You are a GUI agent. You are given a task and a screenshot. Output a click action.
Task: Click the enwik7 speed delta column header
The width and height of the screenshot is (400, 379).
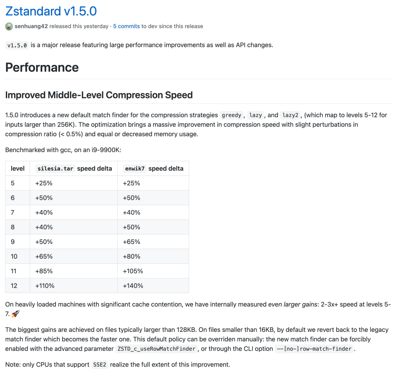[153, 169]
